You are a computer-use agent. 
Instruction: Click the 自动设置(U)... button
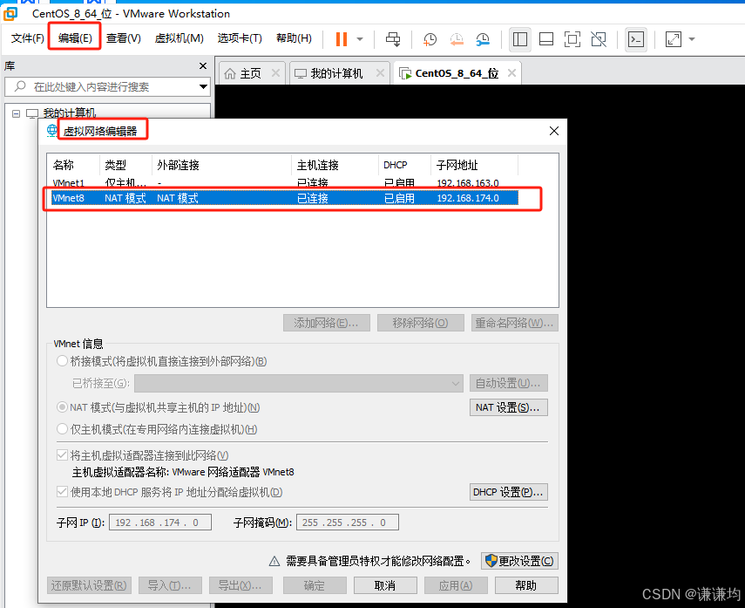point(508,383)
